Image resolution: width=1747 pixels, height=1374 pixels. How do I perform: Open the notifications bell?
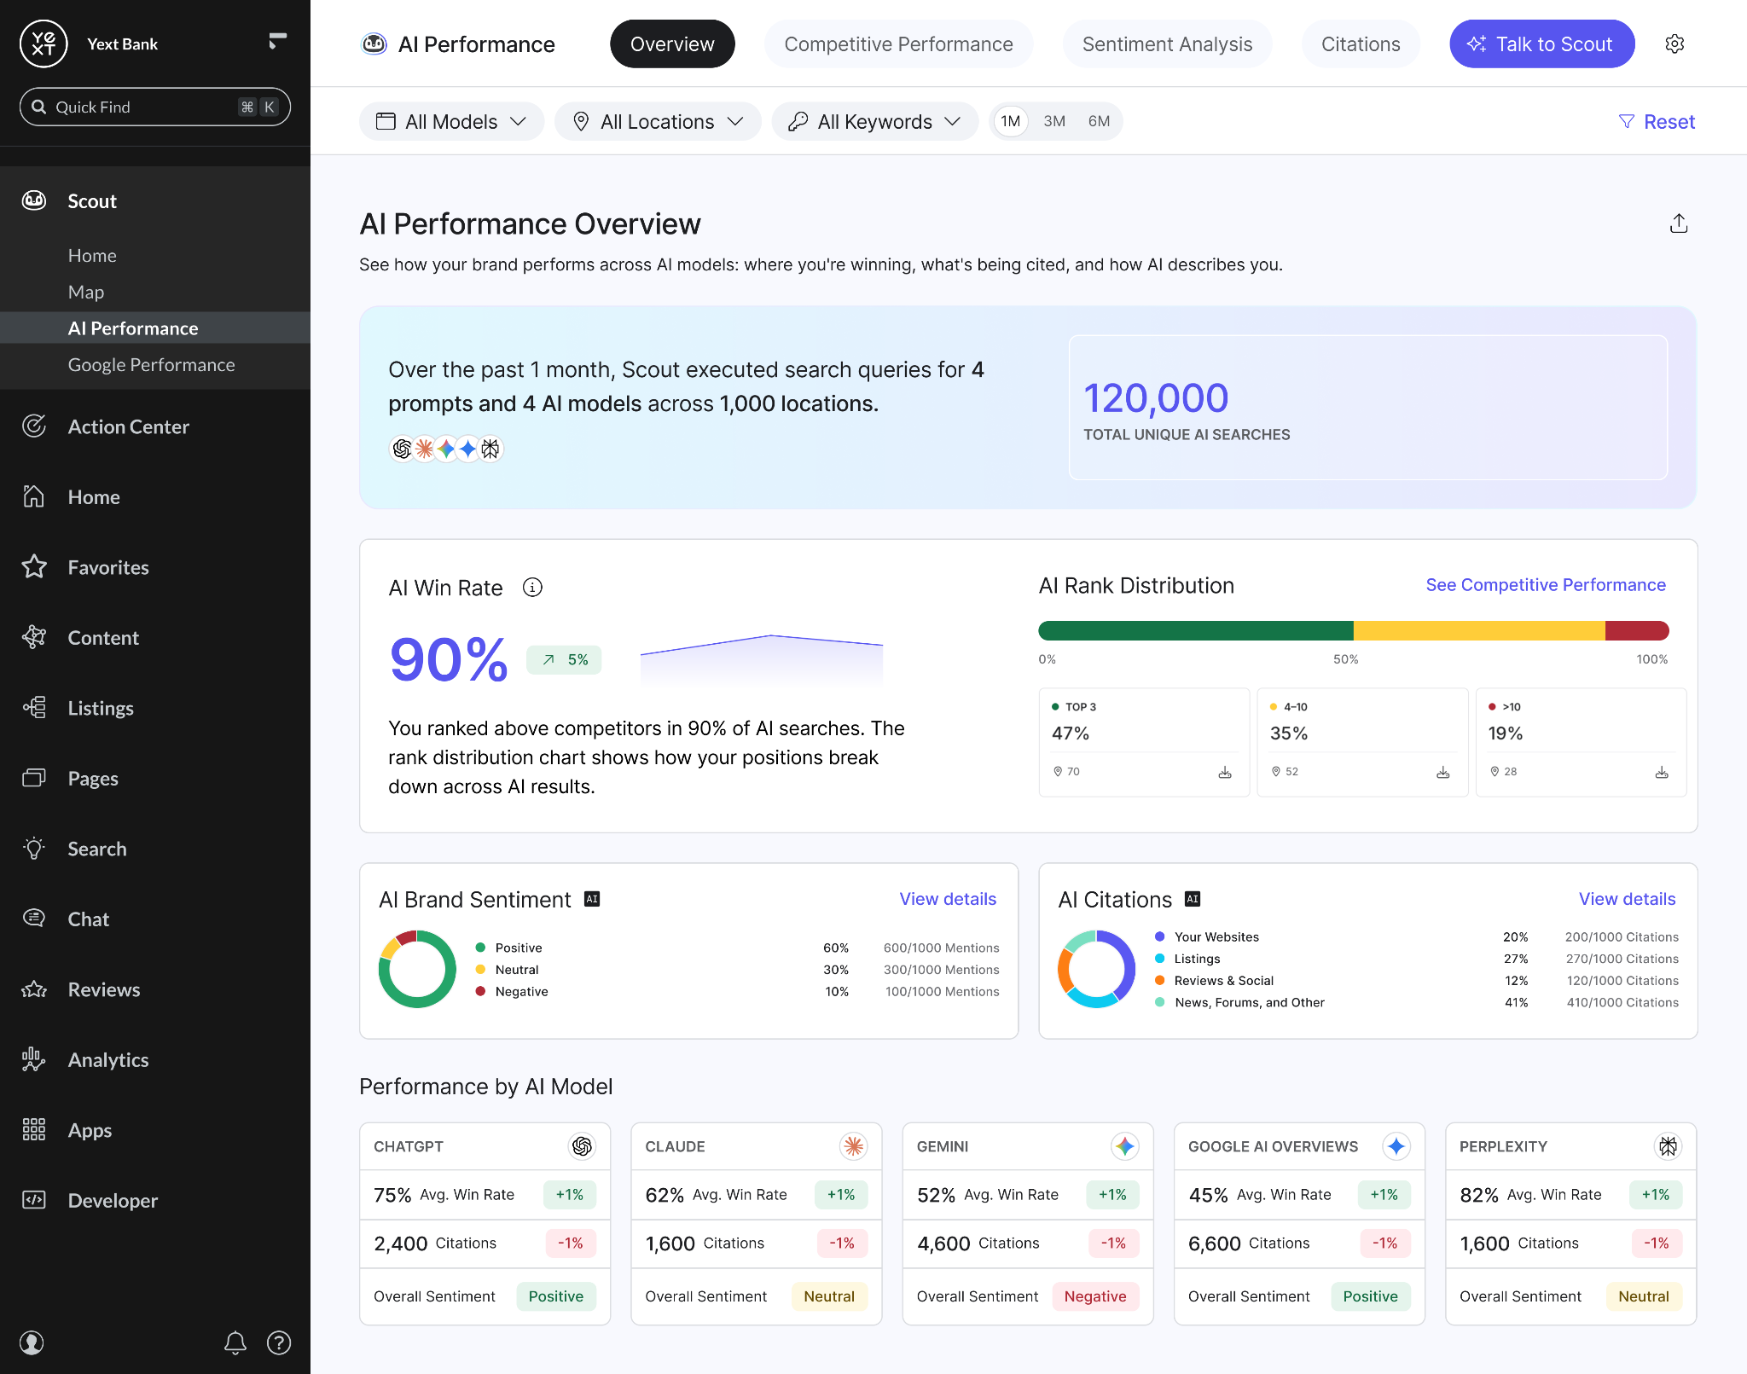coord(235,1342)
